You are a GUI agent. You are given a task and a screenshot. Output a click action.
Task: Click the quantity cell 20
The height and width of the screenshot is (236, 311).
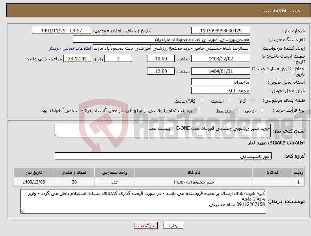[x=74, y=182]
